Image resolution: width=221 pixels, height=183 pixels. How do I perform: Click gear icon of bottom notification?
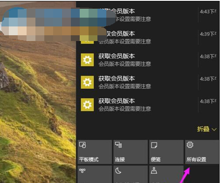[87, 105]
